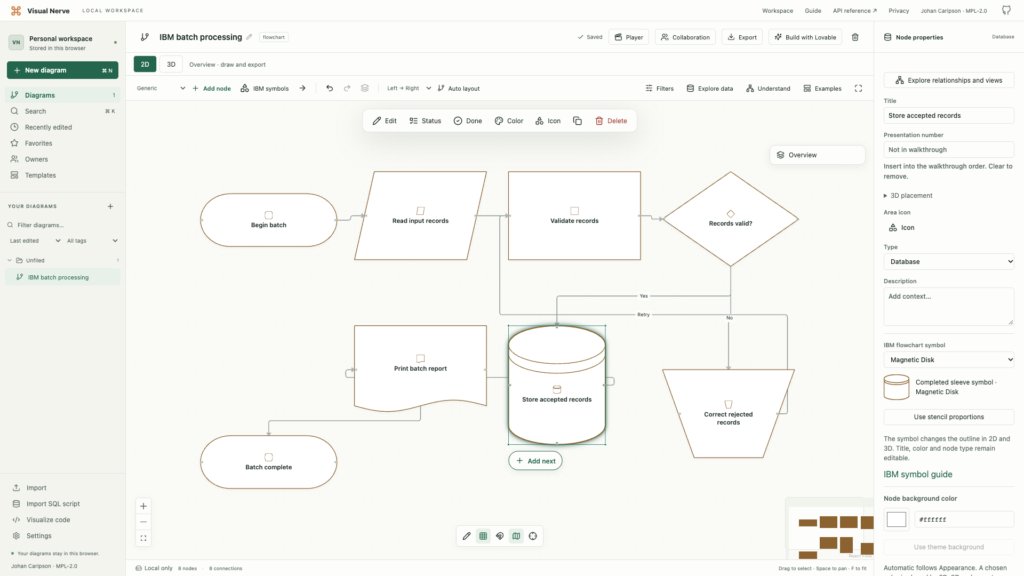This screenshot has width=1024, height=576.
Task: Click the spiral snap icon in bottom toolbar
Action: click(500, 537)
